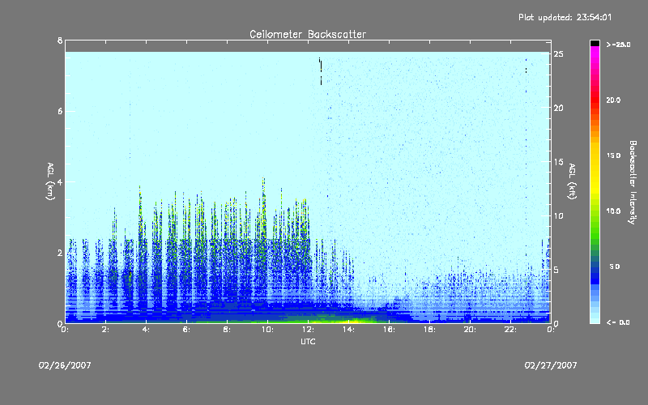This screenshot has width=648, height=405.
Task: Click the '18:' hour tick on UTC axis
Action: (429, 330)
